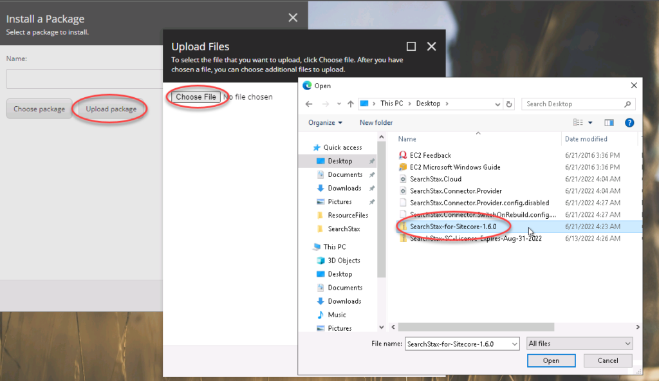659x381 pixels.
Task: Click Upload package button
Action: [111, 109]
